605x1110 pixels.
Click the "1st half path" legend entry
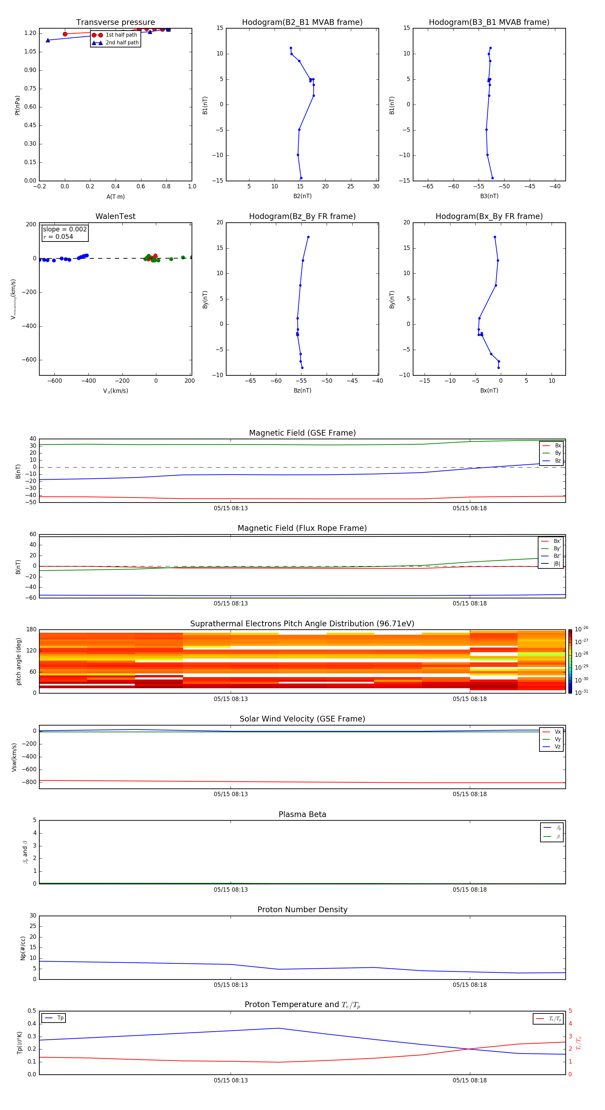(x=115, y=35)
